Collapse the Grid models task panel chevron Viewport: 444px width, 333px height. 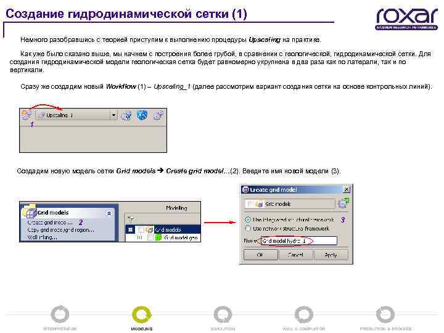pos(109,213)
